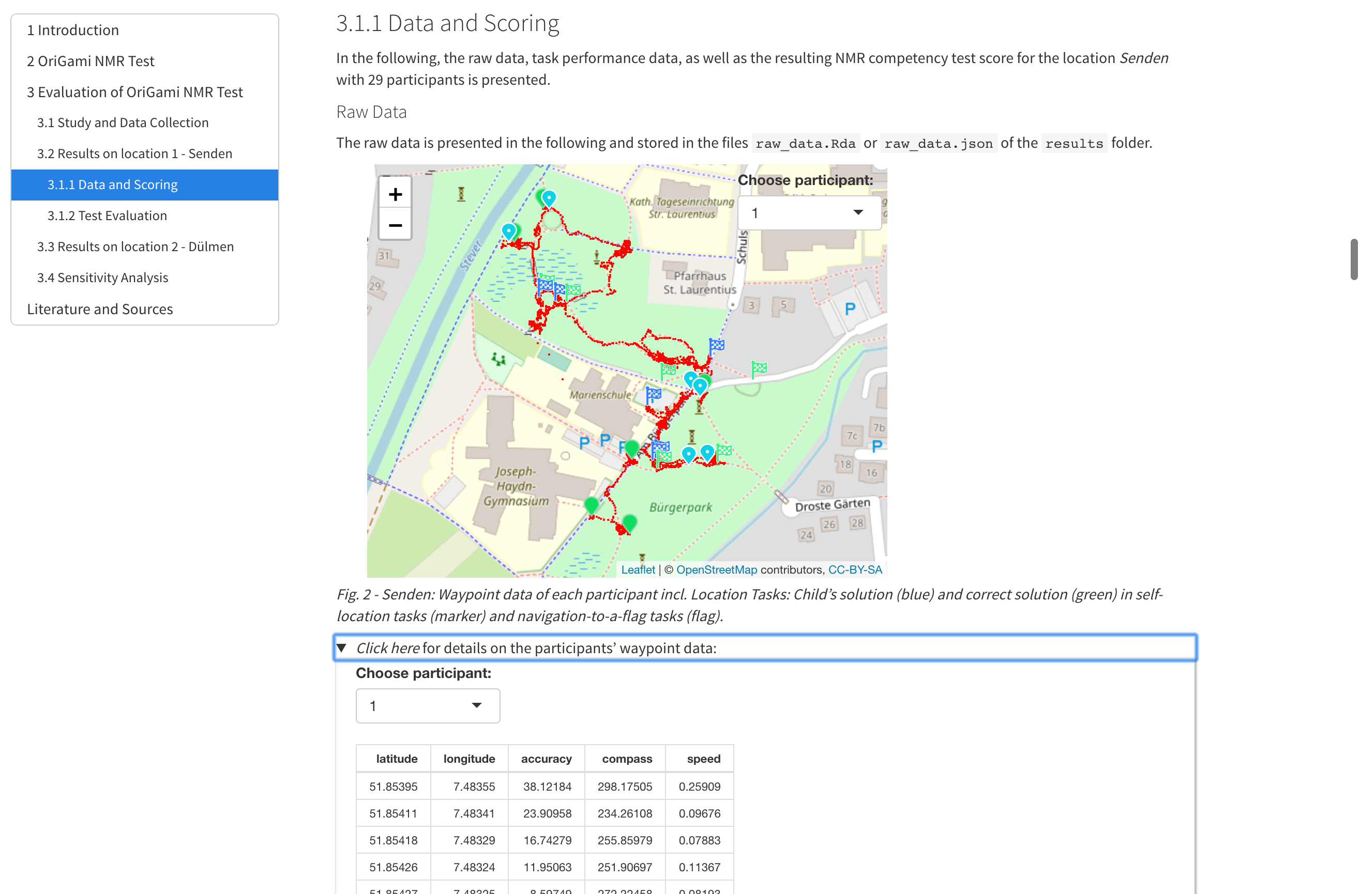
Task: Click the blue flag above the road junction
Action: pyautogui.click(x=717, y=345)
